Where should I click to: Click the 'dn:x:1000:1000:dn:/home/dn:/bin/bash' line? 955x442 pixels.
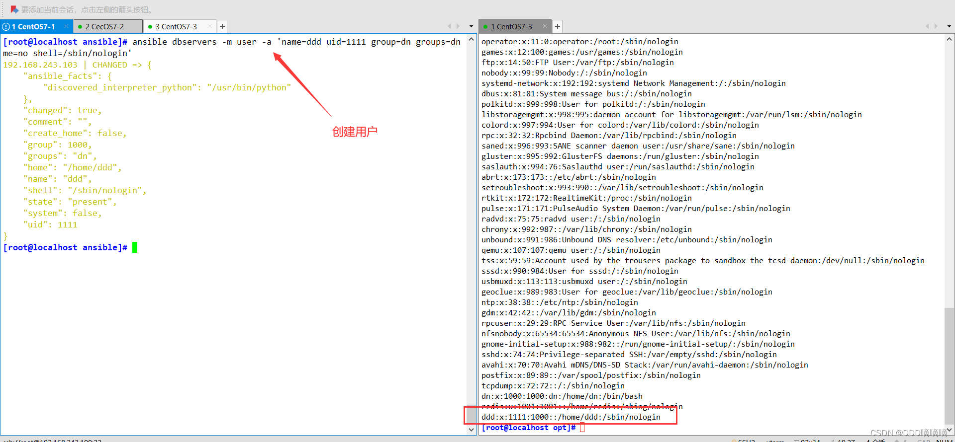[x=562, y=396]
